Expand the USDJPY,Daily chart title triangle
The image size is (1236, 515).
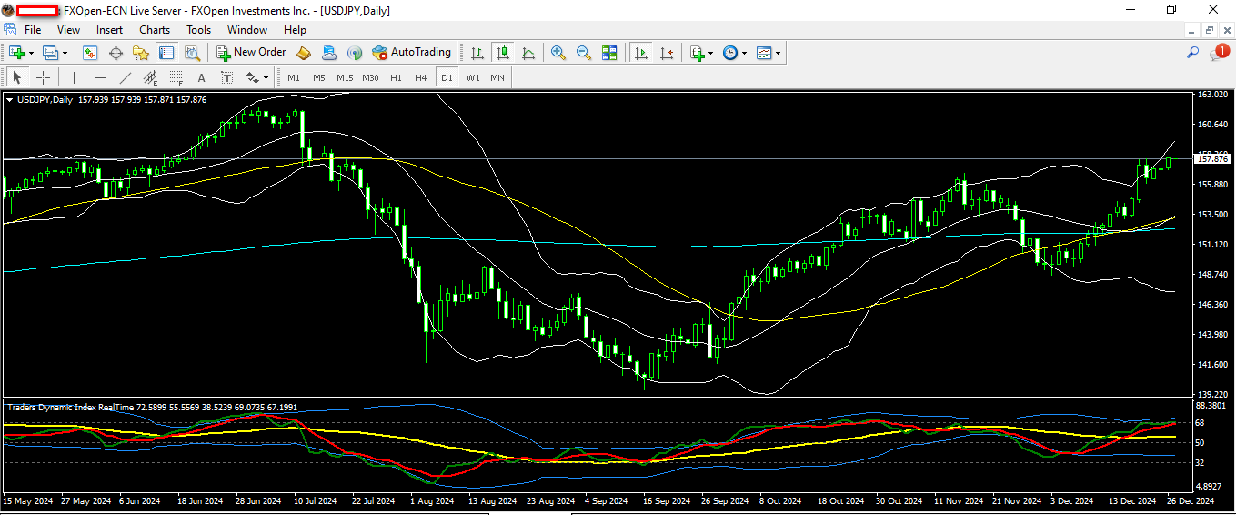pyautogui.click(x=10, y=100)
